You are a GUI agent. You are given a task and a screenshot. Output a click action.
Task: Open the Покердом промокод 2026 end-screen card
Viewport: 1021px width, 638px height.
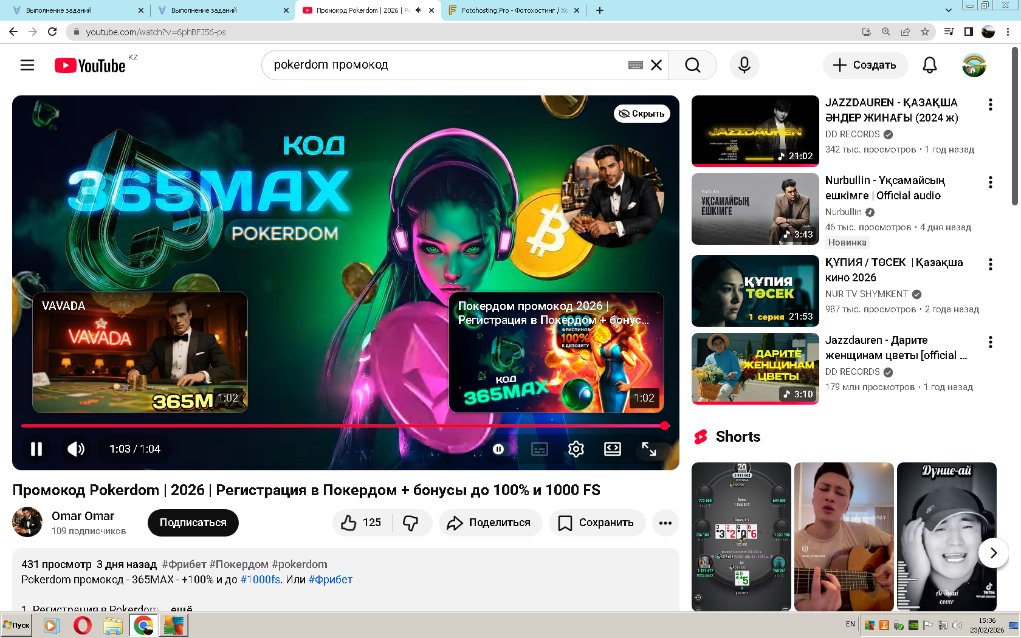tap(556, 352)
